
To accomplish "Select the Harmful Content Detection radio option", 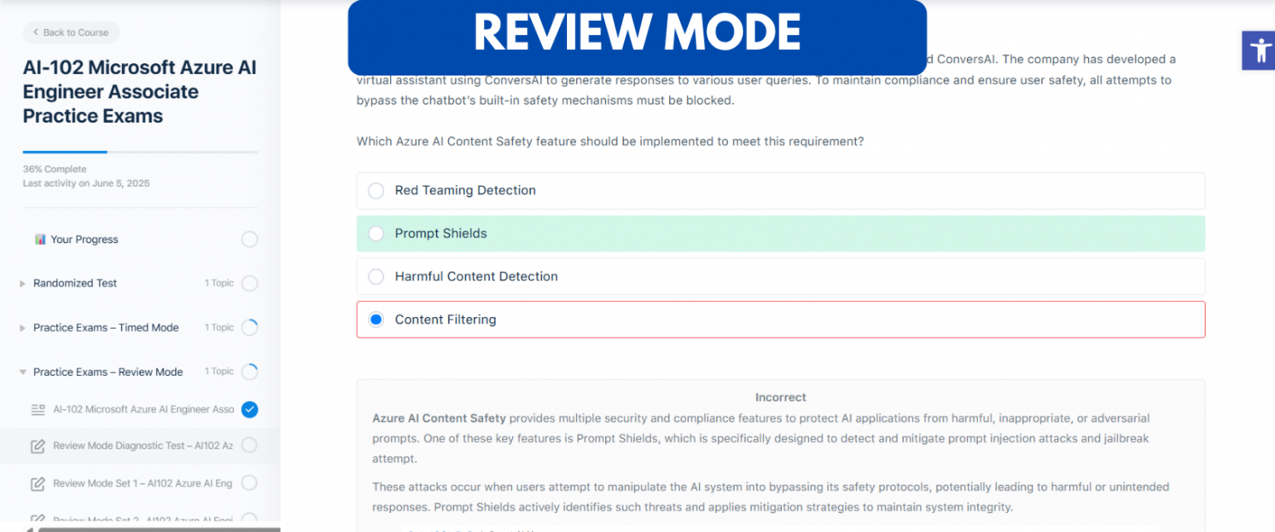I will pyautogui.click(x=376, y=277).
